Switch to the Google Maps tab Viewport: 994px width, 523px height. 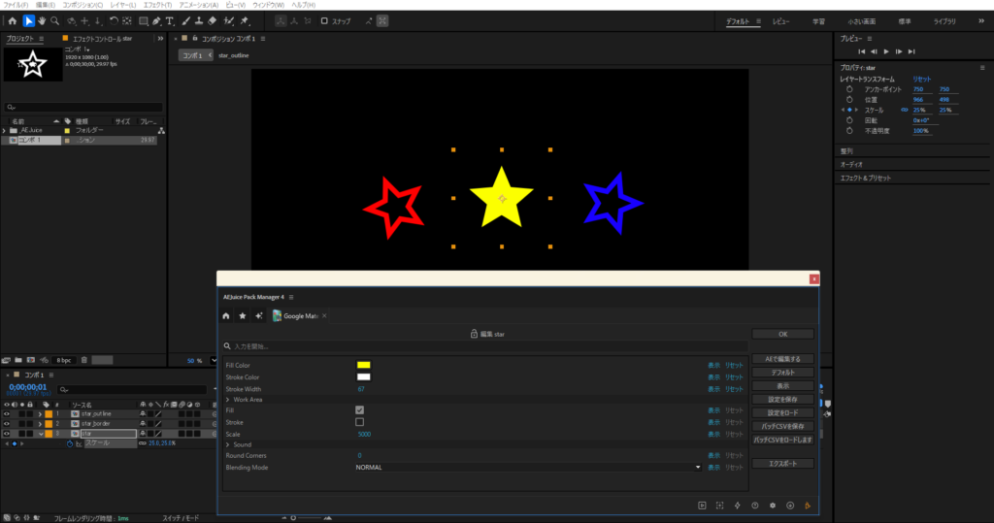(298, 316)
